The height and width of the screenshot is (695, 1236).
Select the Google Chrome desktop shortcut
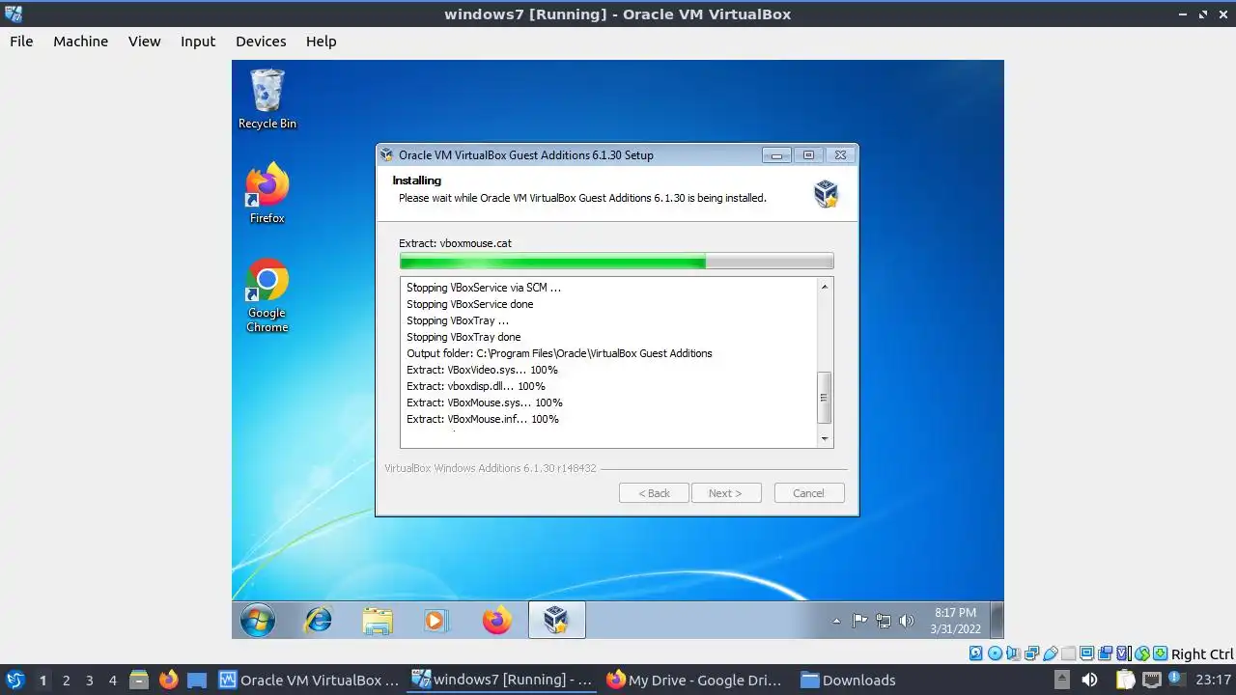(x=267, y=295)
